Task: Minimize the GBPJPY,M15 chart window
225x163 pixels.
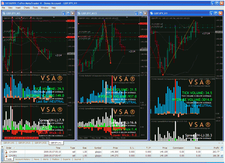Action: 136,13
